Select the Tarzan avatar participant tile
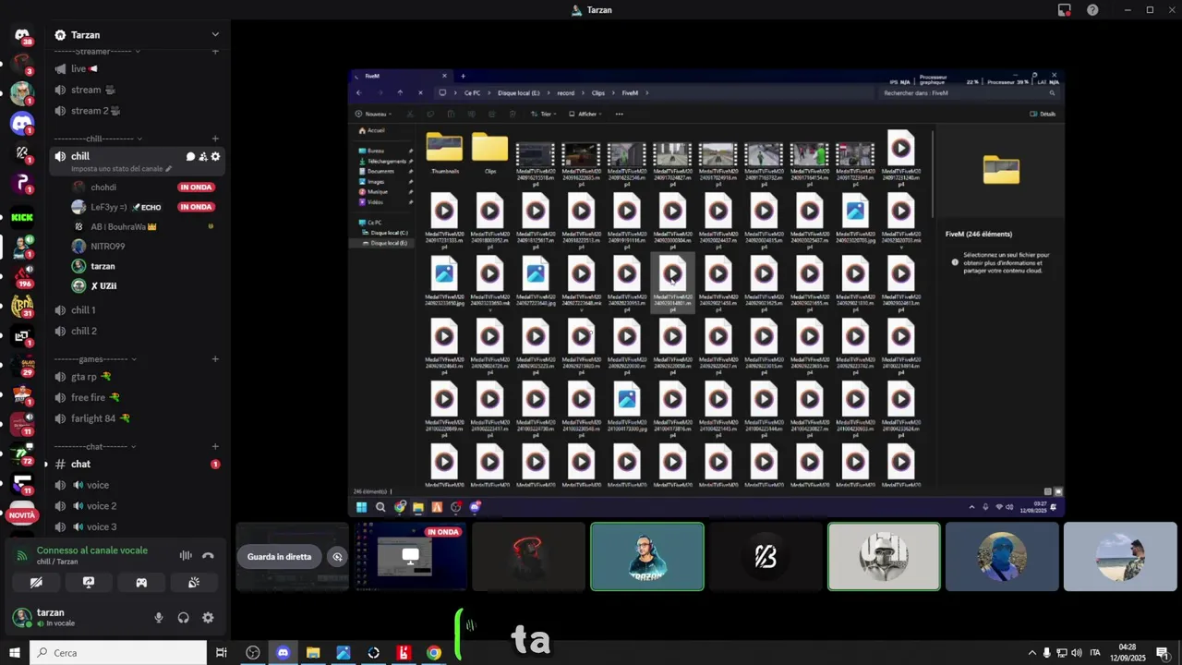The height and width of the screenshot is (665, 1182). pyautogui.click(x=647, y=557)
